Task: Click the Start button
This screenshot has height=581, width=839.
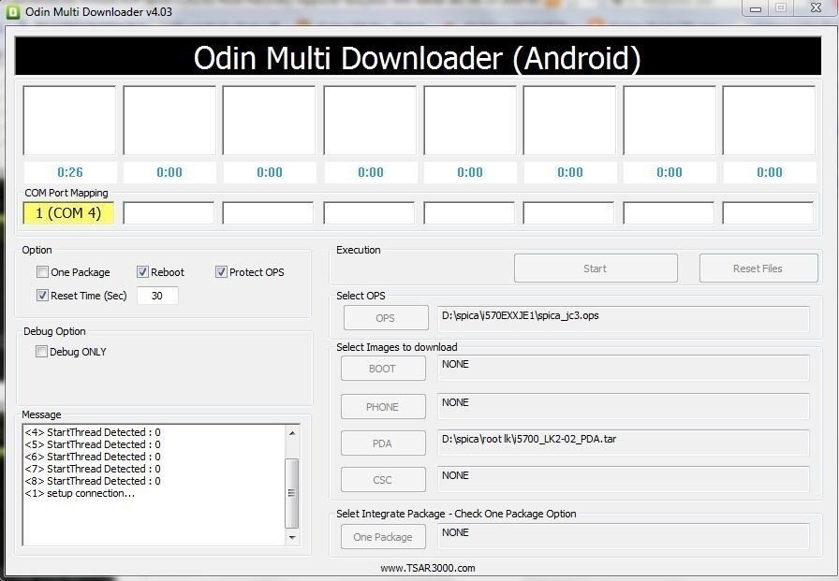Action: point(596,269)
